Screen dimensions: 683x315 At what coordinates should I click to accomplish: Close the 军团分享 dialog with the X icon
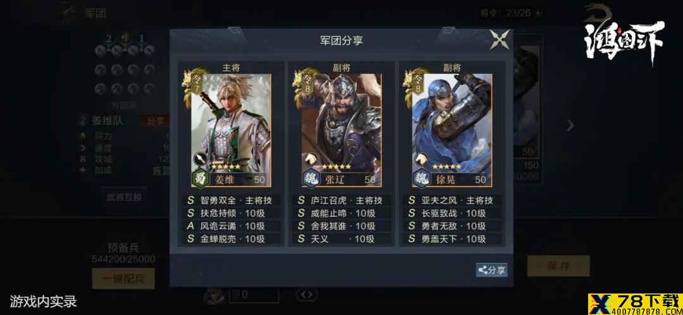coord(500,40)
